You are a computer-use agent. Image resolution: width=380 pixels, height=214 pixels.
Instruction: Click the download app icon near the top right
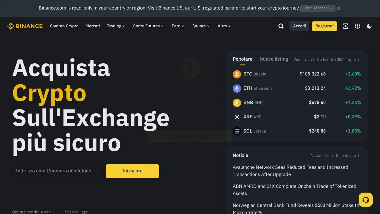(345, 26)
